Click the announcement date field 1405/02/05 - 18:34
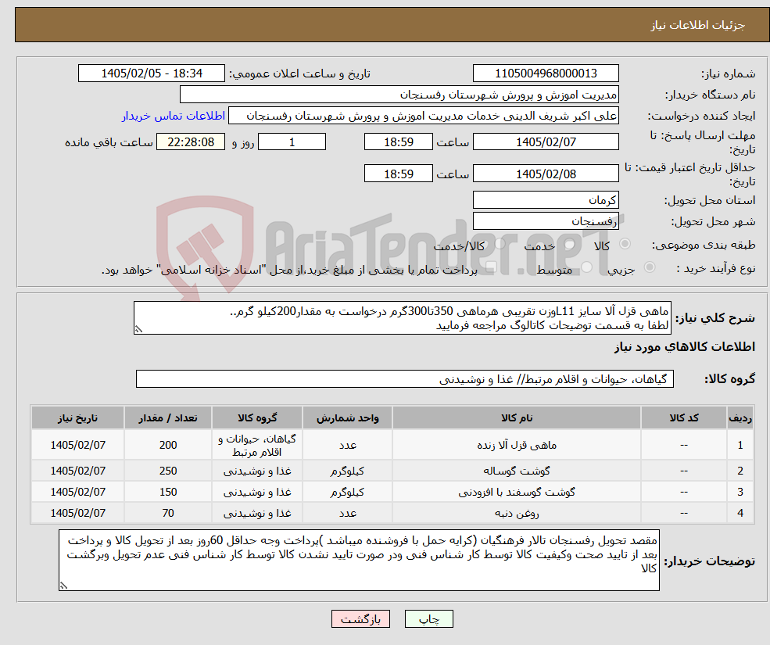770x645 pixels. (x=151, y=73)
